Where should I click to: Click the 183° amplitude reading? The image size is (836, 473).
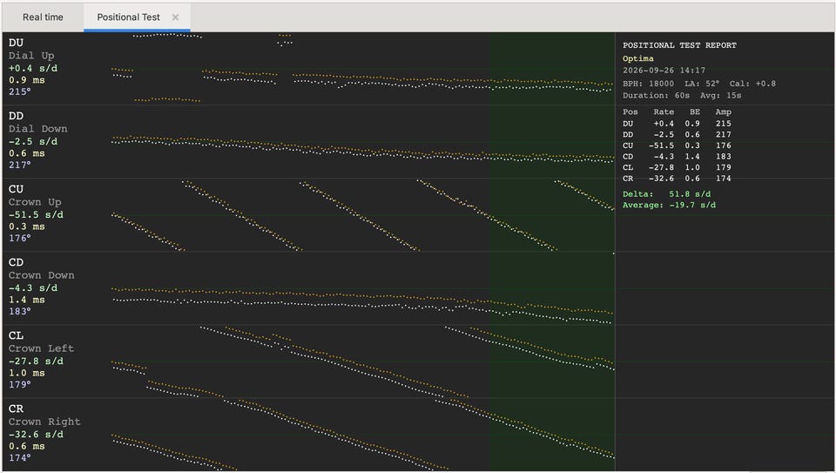coord(20,311)
